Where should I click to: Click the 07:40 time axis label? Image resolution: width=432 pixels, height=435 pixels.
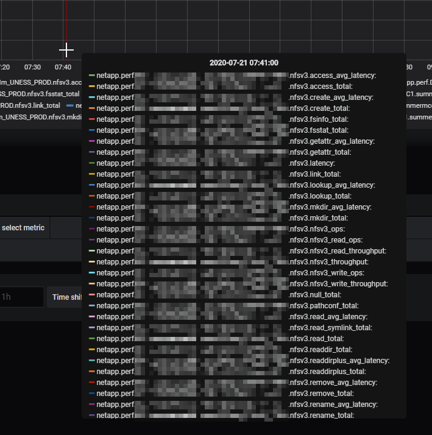(63, 67)
